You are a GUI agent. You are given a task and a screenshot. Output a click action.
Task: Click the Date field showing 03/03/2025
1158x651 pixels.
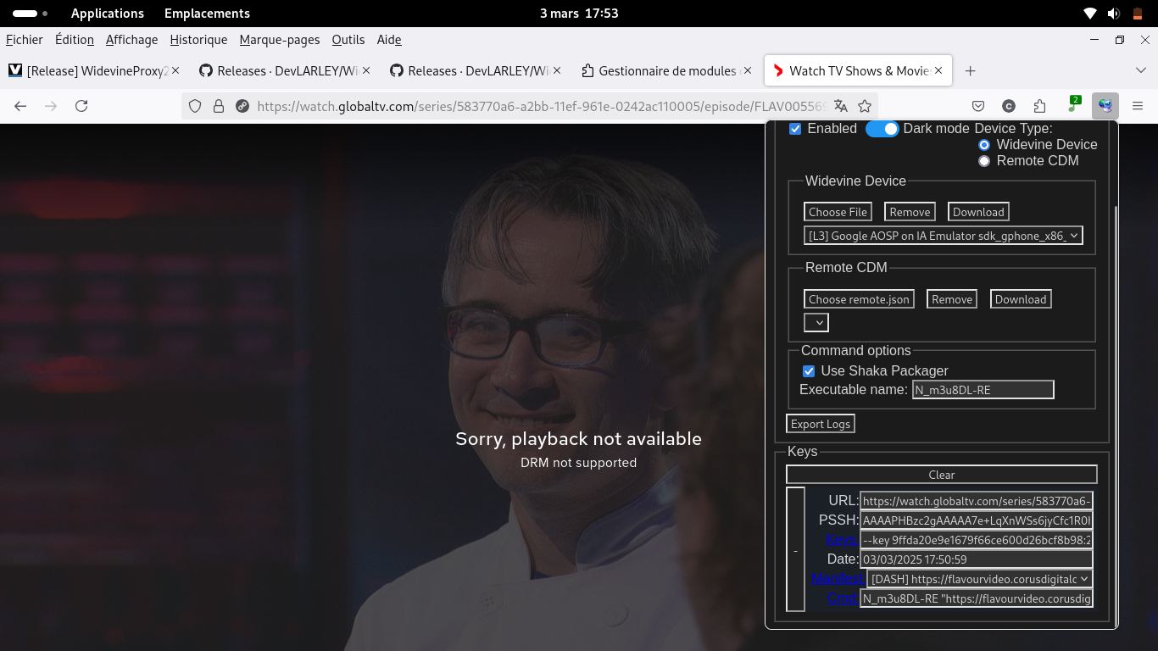(977, 559)
